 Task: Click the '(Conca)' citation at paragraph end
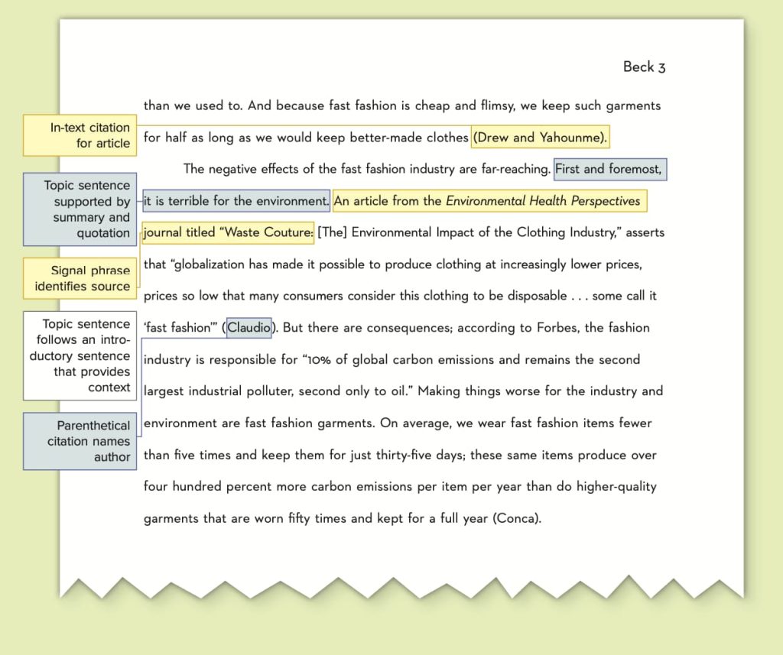[x=517, y=518]
